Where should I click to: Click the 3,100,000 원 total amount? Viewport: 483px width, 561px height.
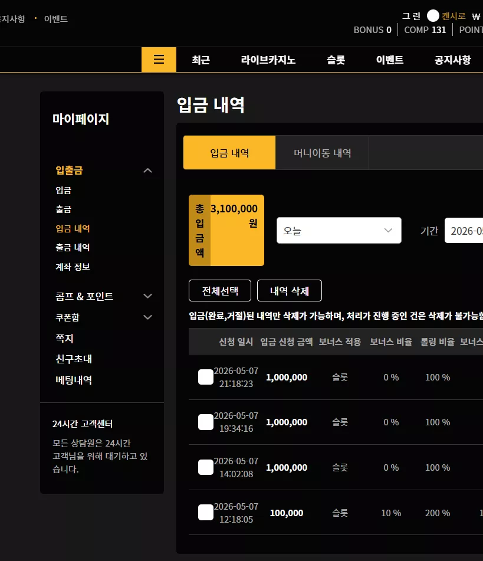click(x=234, y=215)
